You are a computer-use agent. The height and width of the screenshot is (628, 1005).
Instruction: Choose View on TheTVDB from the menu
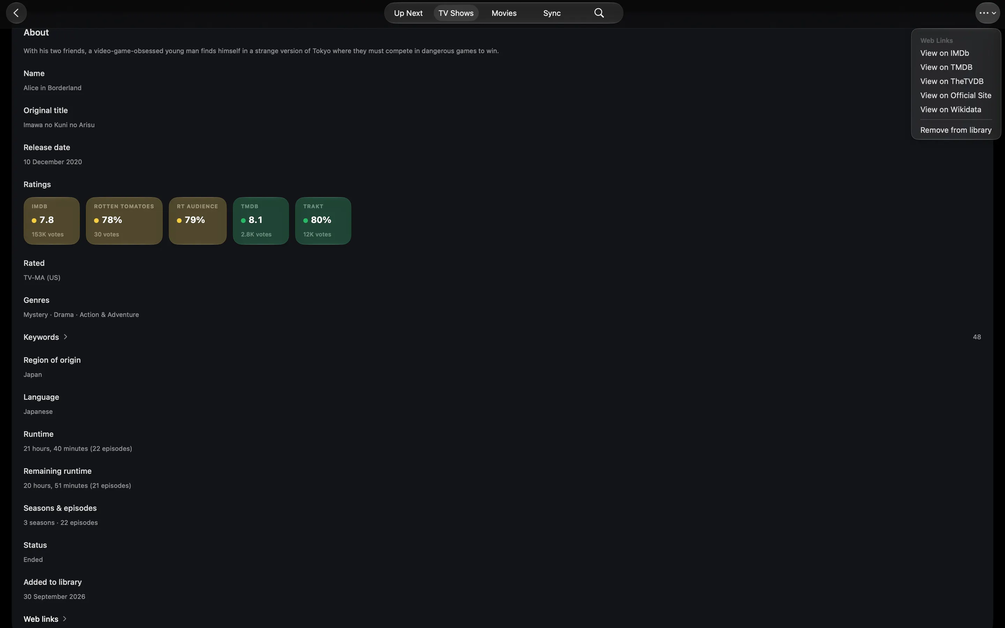point(955,81)
